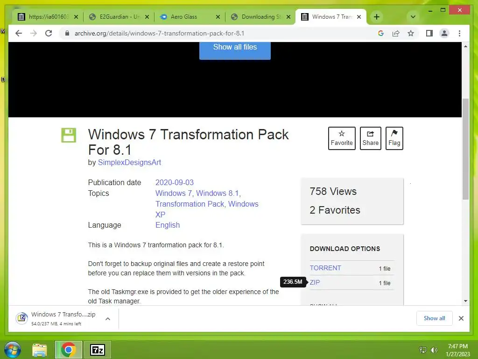The height and width of the screenshot is (359, 478).
Task: Close the Windows 7 Transformation tab
Action: (x=359, y=17)
